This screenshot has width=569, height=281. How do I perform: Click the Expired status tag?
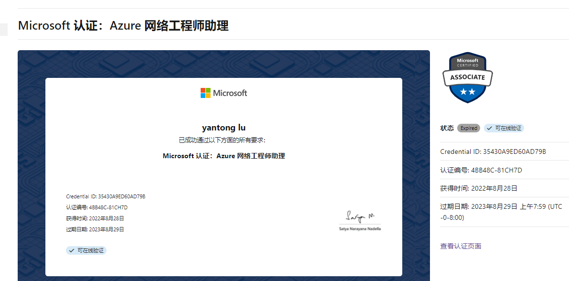(x=469, y=128)
